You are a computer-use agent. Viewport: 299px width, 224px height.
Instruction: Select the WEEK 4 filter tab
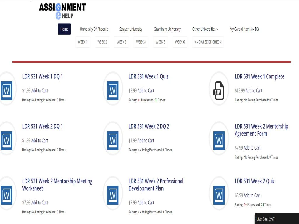click(141, 42)
